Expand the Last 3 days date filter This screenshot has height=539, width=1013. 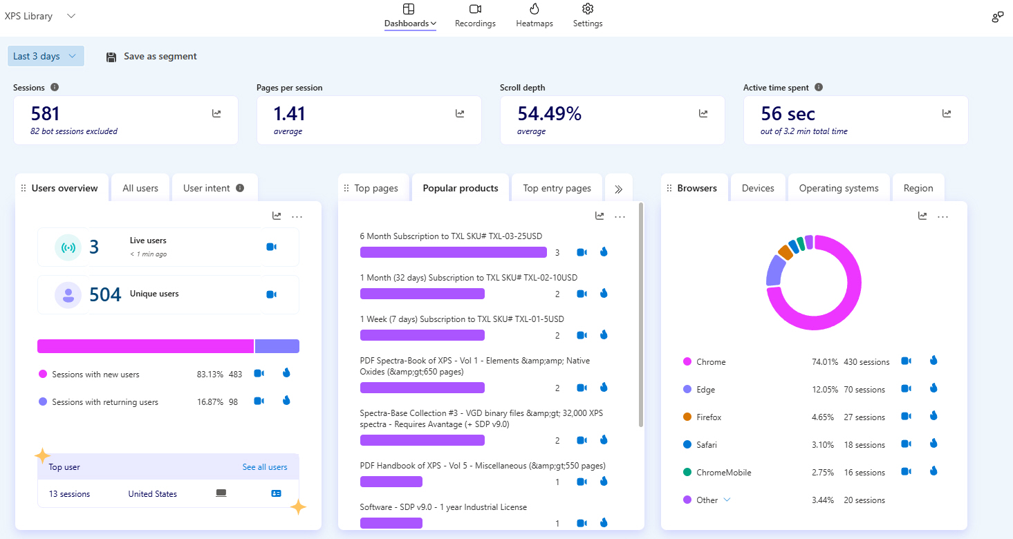[46, 57]
